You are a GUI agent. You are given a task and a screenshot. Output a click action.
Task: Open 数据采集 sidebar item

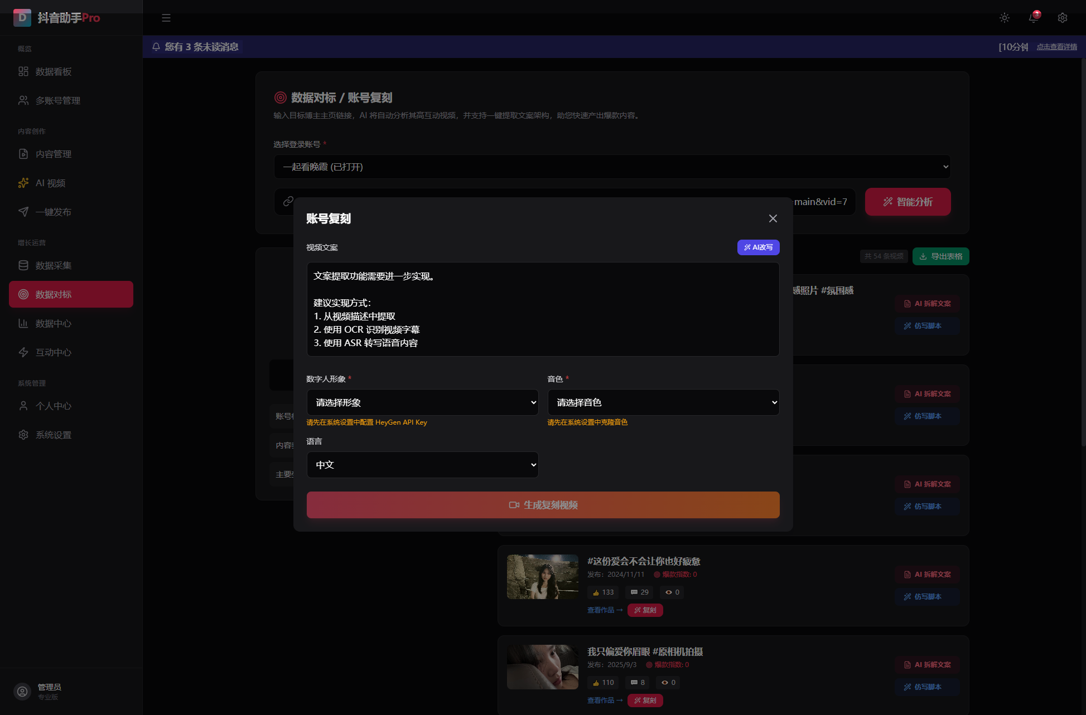pyautogui.click(x=54, y=265)
